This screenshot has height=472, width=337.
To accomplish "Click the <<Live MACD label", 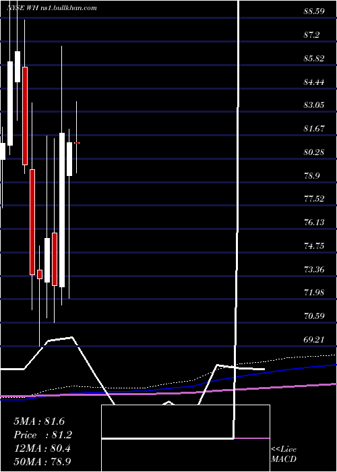I will point(284,454).
